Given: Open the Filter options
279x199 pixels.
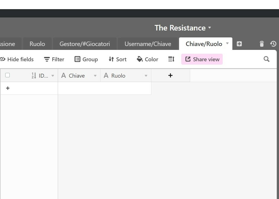Looking at the screenshot, I should pyautogui.click(x=54, y=59).
